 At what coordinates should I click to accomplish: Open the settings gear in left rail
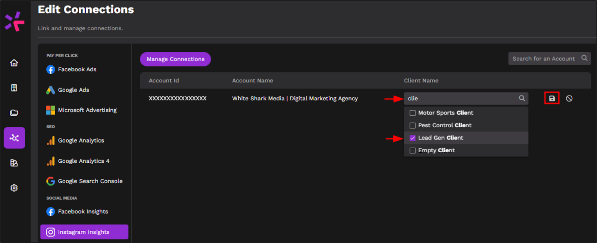(x=14, y=188)
